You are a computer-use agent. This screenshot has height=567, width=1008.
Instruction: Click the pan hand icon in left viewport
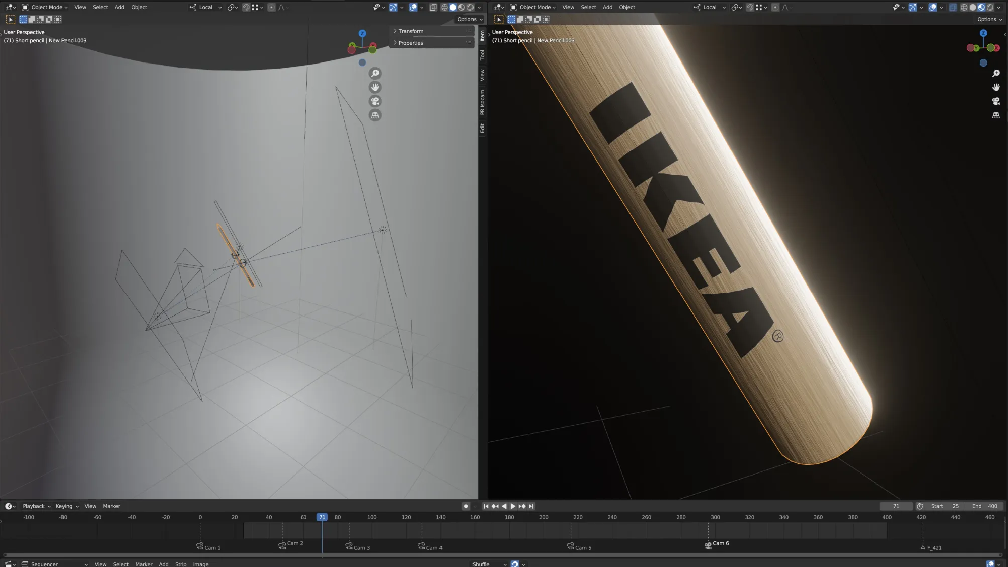click(x=375, y=87)
